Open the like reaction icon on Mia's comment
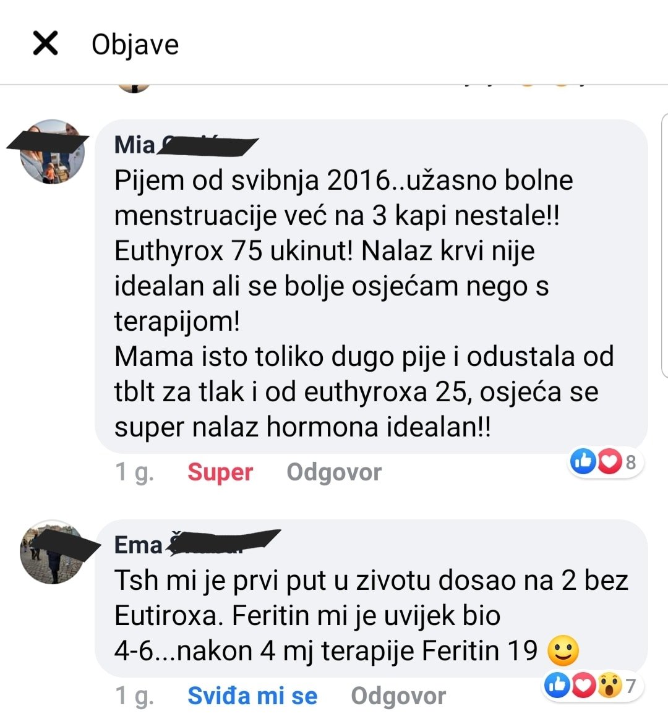This screenshot has height=724, width=668. click(x=583, y=461)
